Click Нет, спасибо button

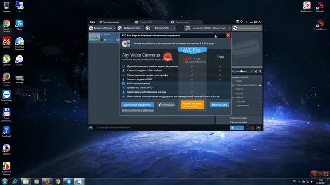[220, 105]
